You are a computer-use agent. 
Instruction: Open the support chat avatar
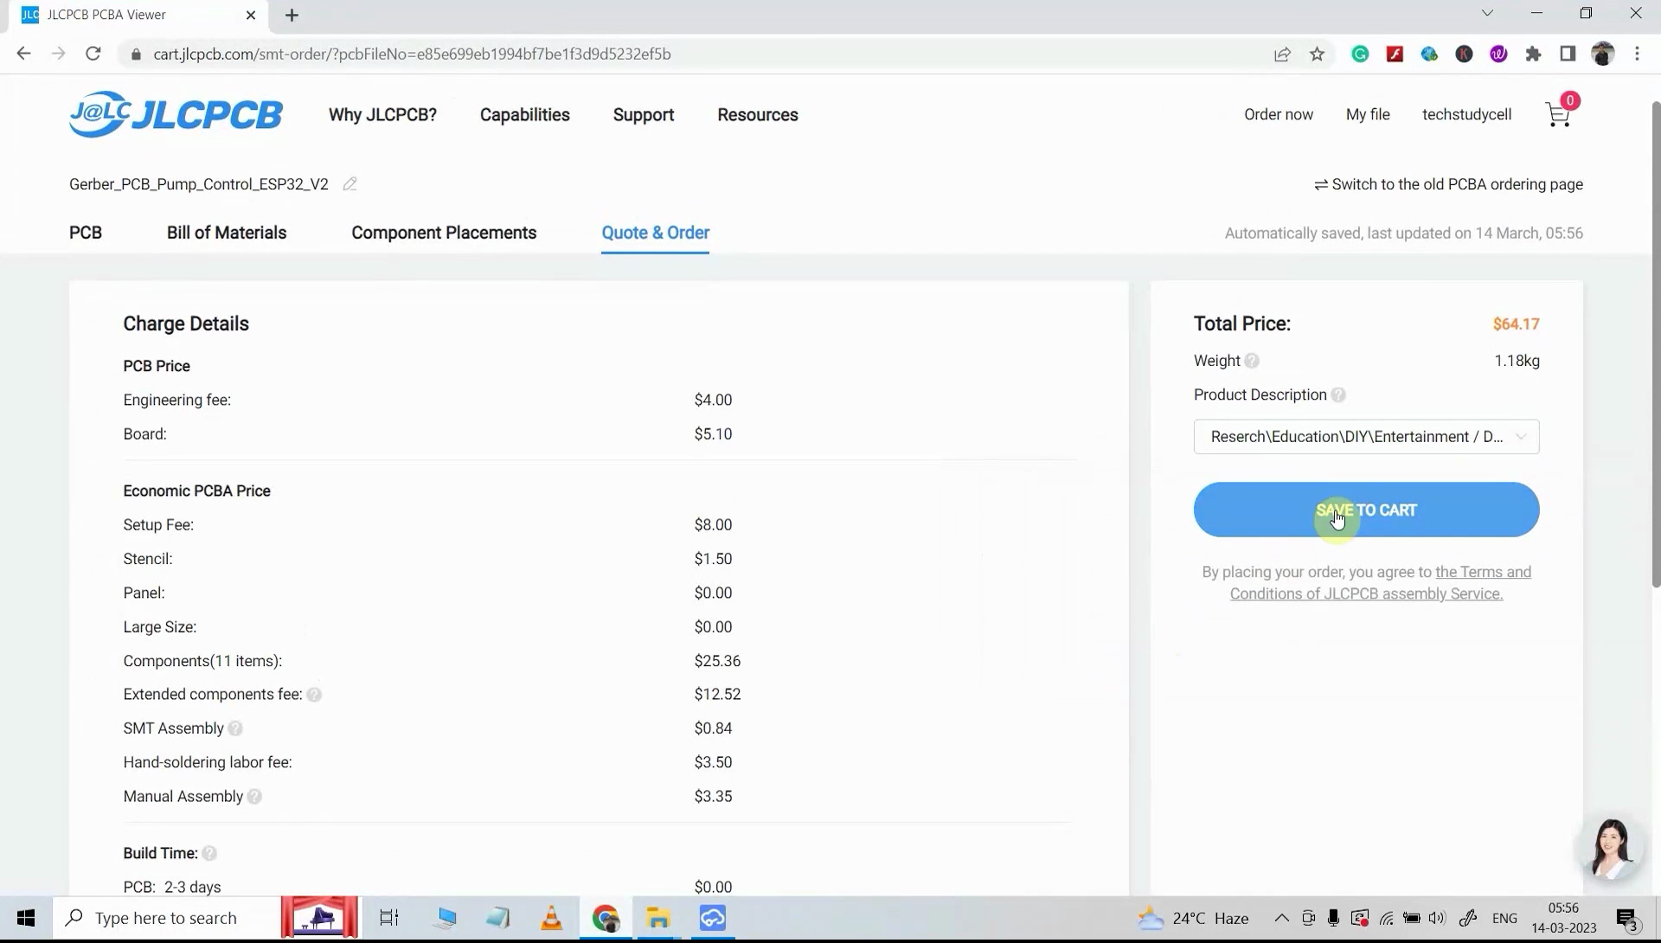point(1610,848)
